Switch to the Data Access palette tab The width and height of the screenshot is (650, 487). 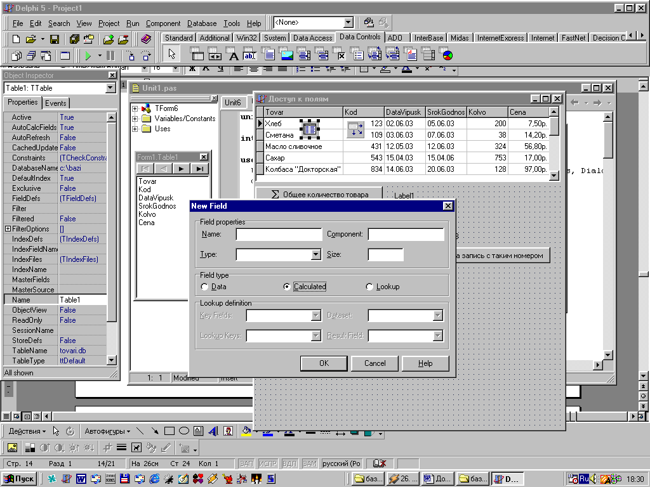tap(312, 37)
